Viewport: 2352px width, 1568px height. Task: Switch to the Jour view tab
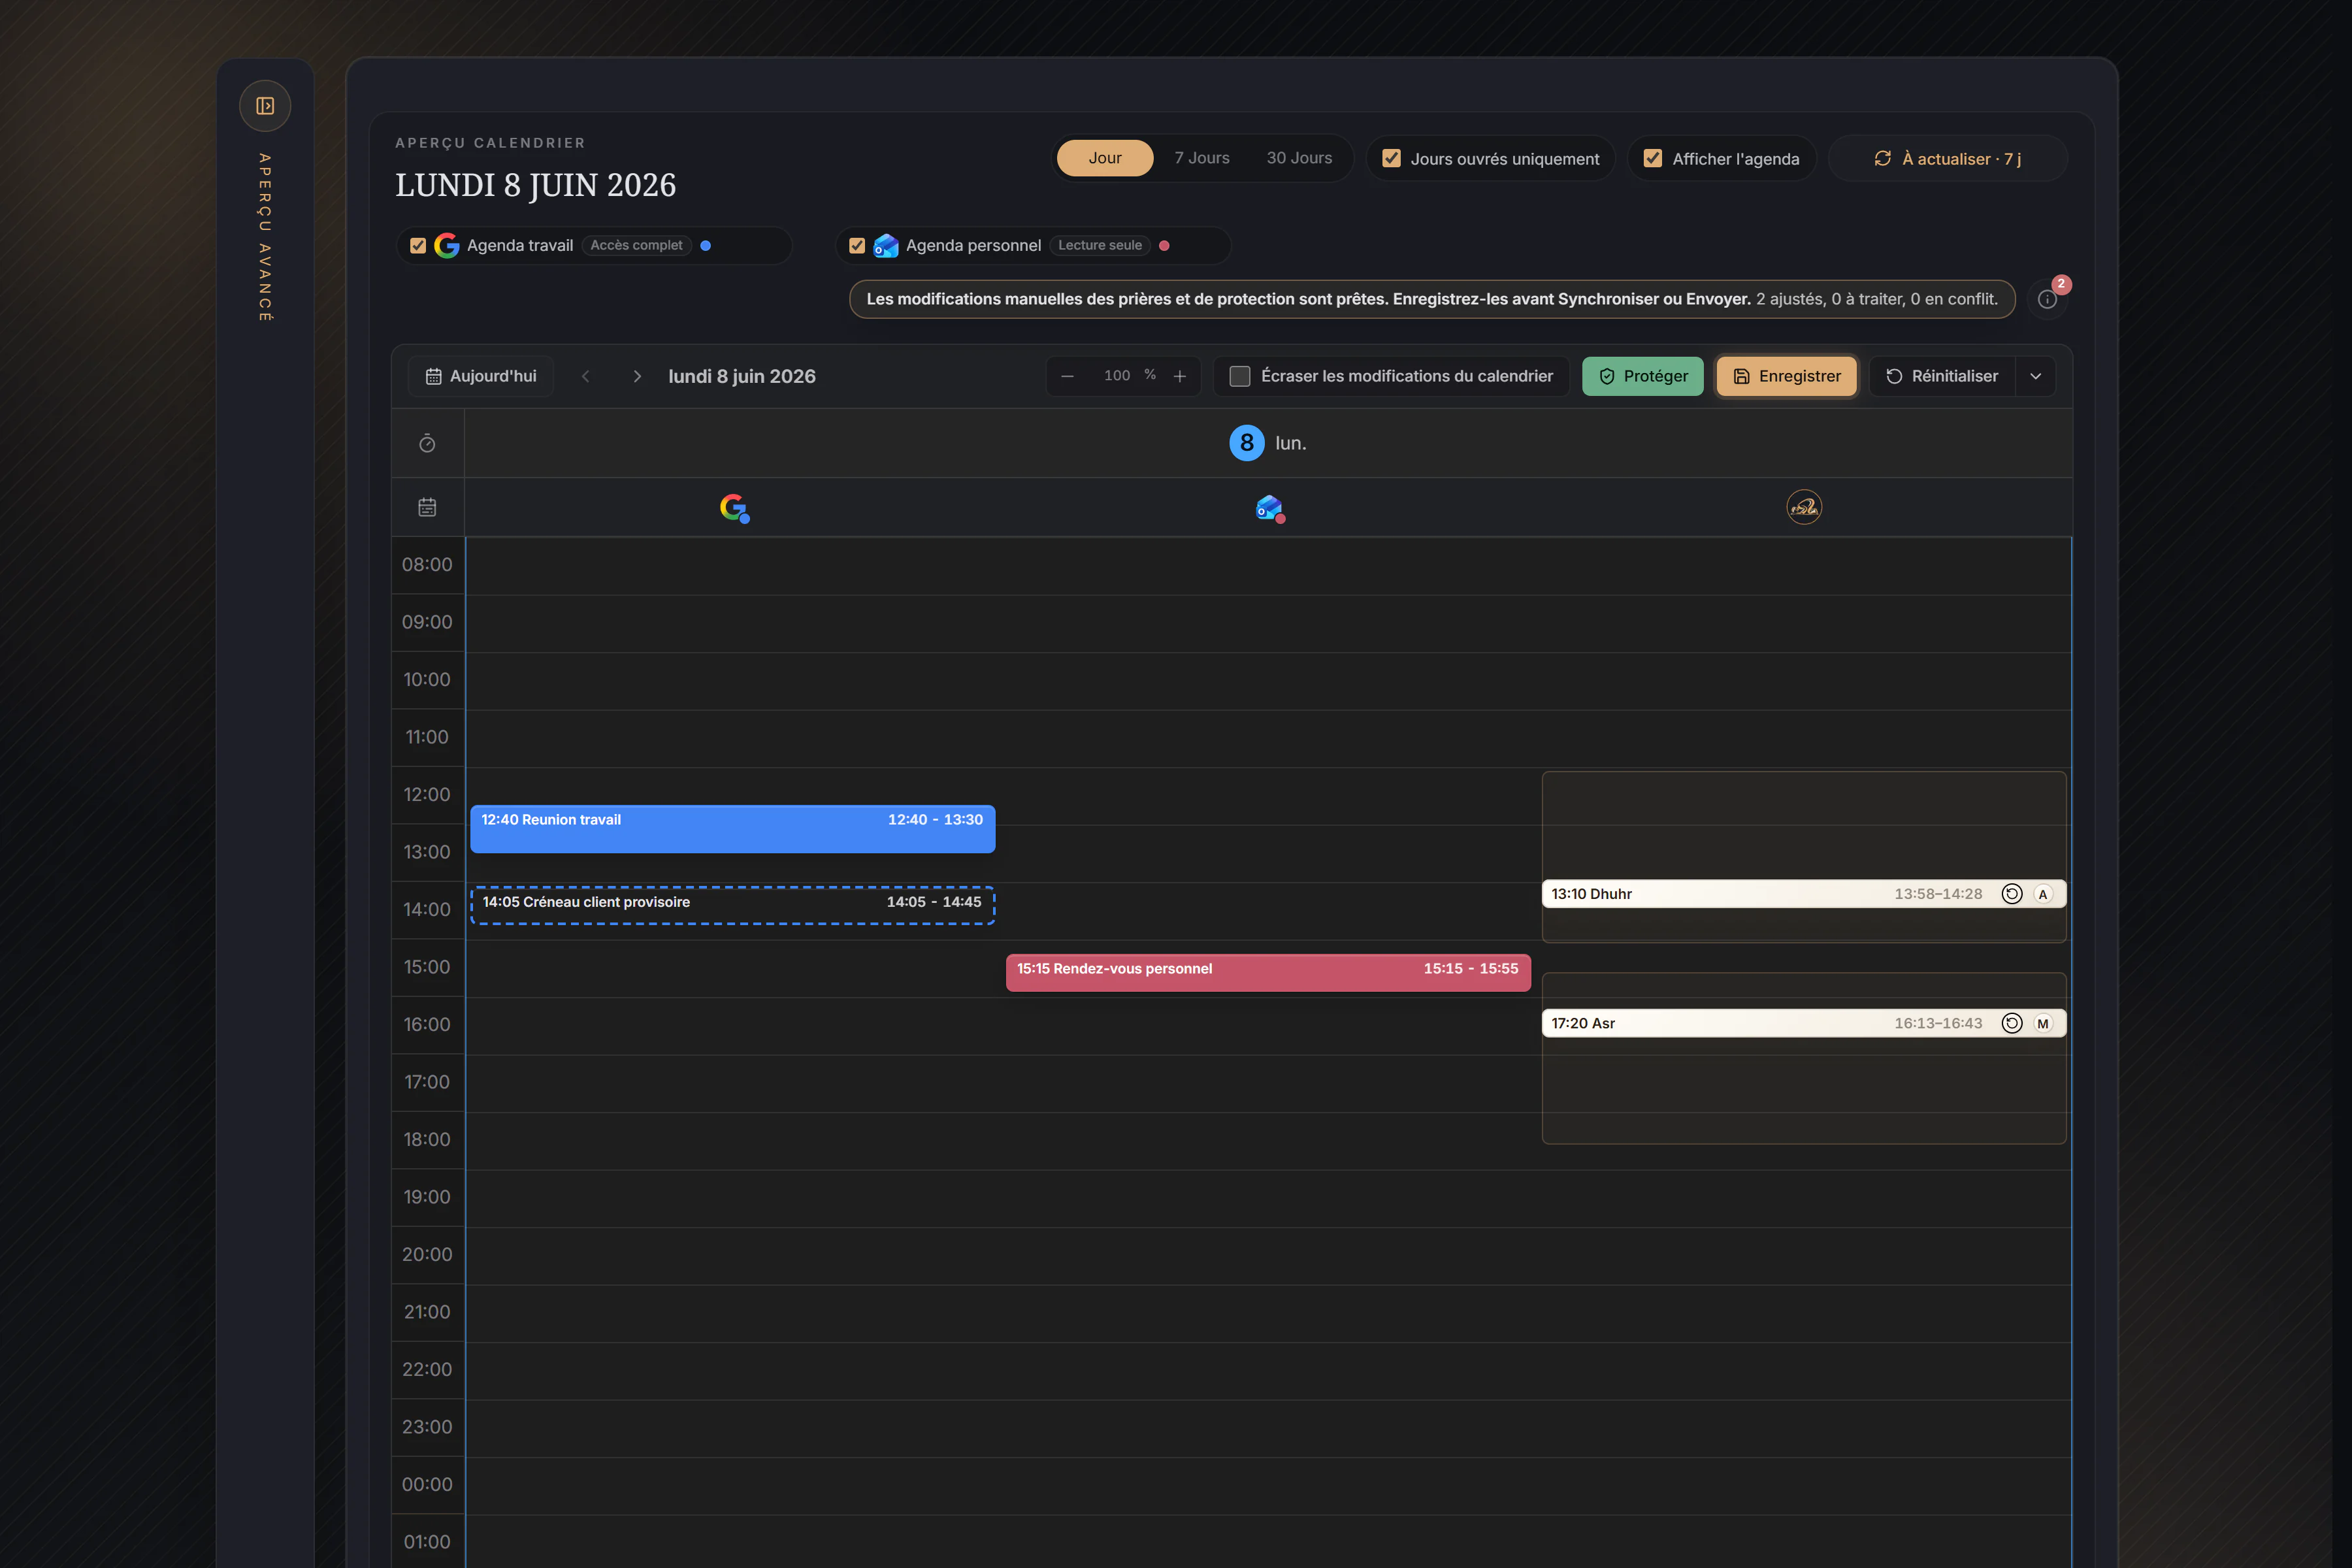[1105, 158]
